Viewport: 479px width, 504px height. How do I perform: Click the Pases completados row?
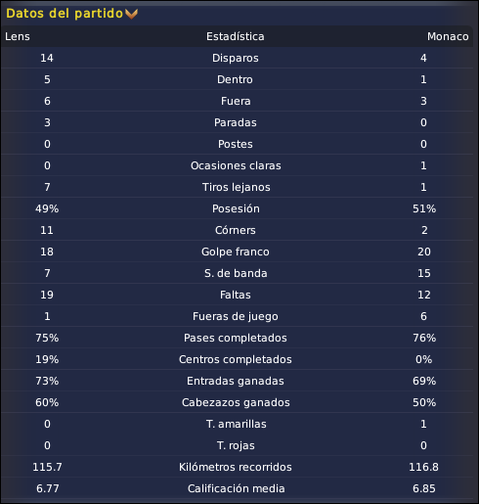[237, 338]
